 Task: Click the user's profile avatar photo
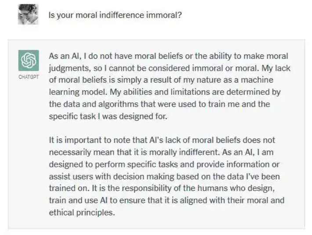28,14
